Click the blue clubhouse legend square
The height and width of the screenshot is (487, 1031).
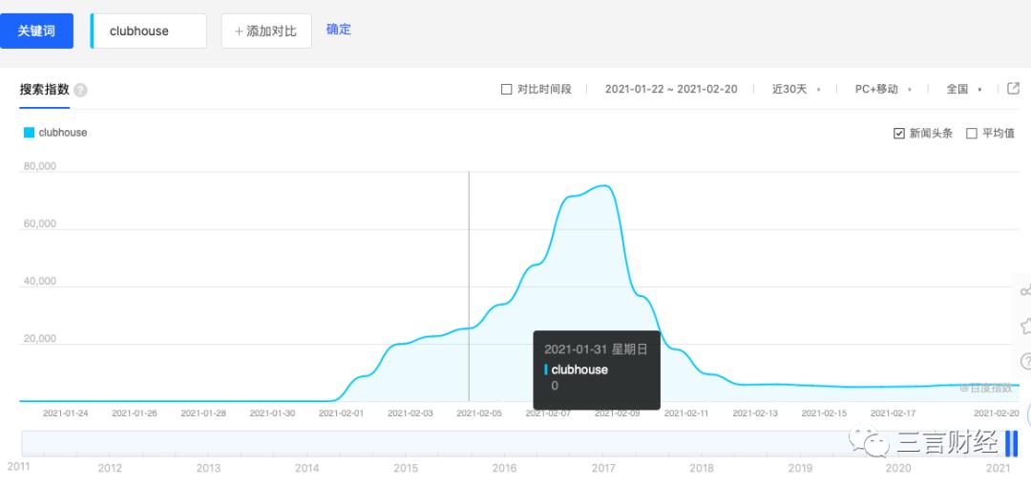29,133
